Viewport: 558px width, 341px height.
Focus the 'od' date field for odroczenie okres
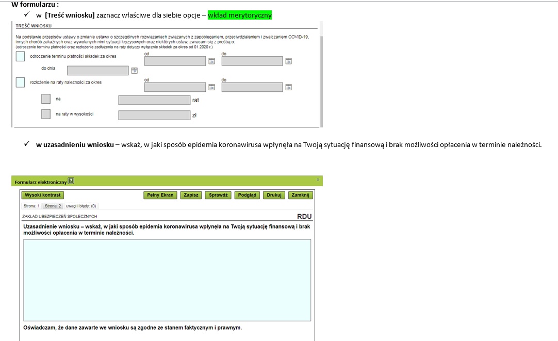[175, 61]
